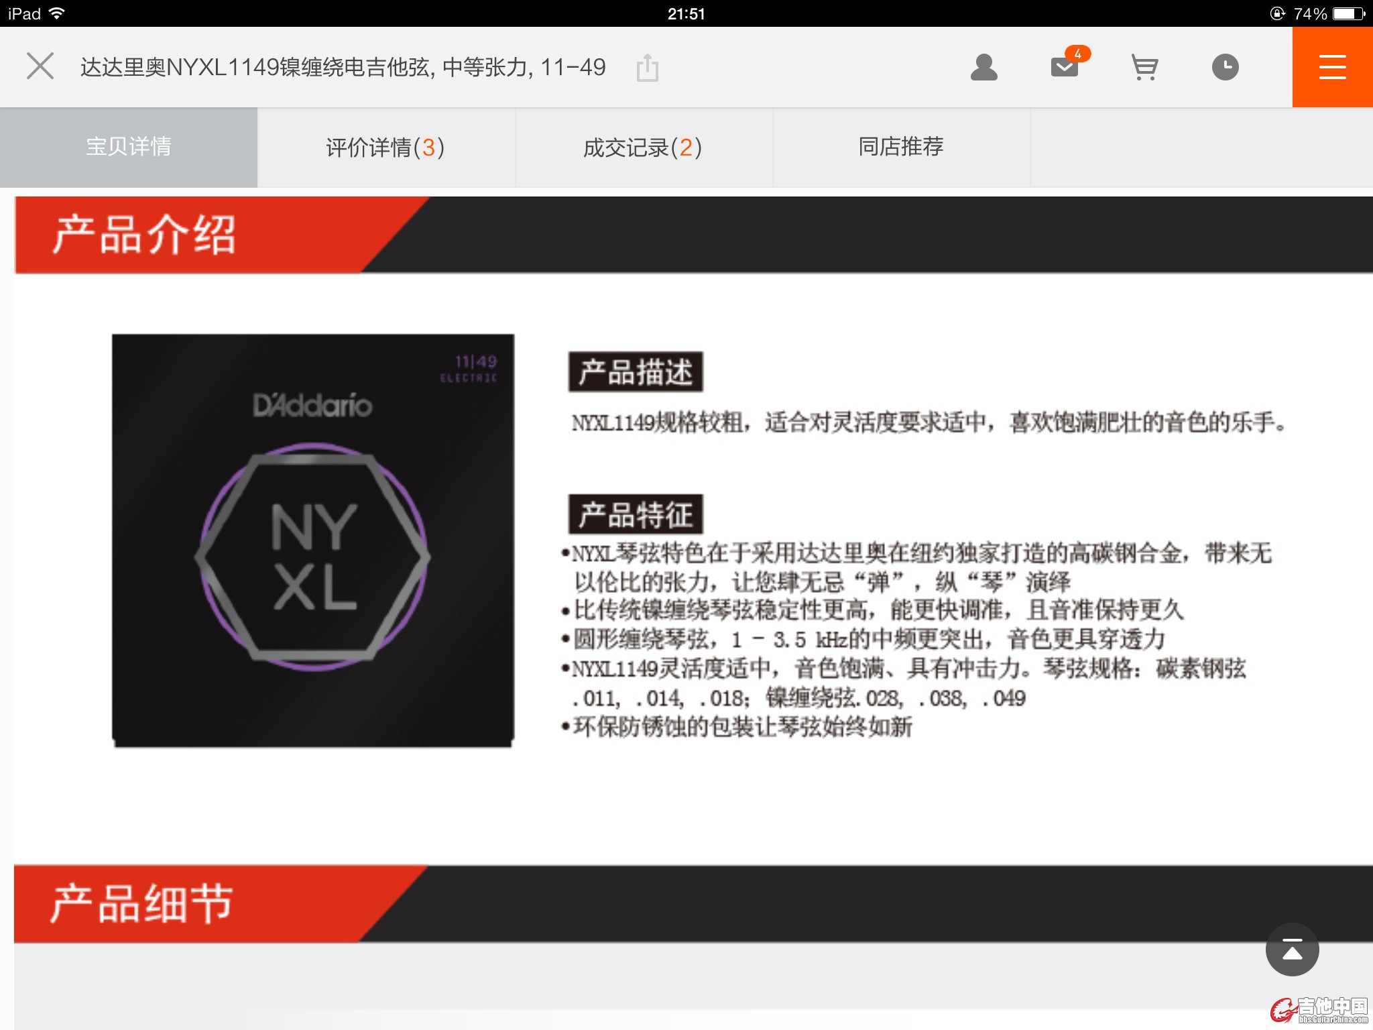Open the user account profile icon
Screen dimensions: 1373x1030
point(983,67)
